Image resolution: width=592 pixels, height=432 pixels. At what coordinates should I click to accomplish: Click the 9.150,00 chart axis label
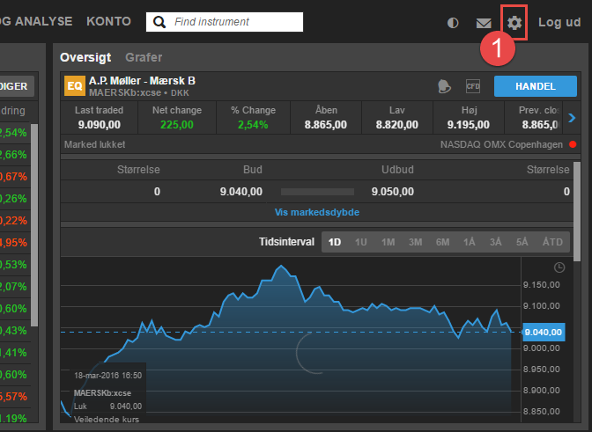click(x=542, y=284)
